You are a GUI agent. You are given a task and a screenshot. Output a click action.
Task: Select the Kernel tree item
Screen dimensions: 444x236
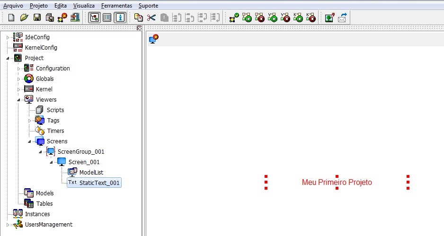tap(44, 89)
